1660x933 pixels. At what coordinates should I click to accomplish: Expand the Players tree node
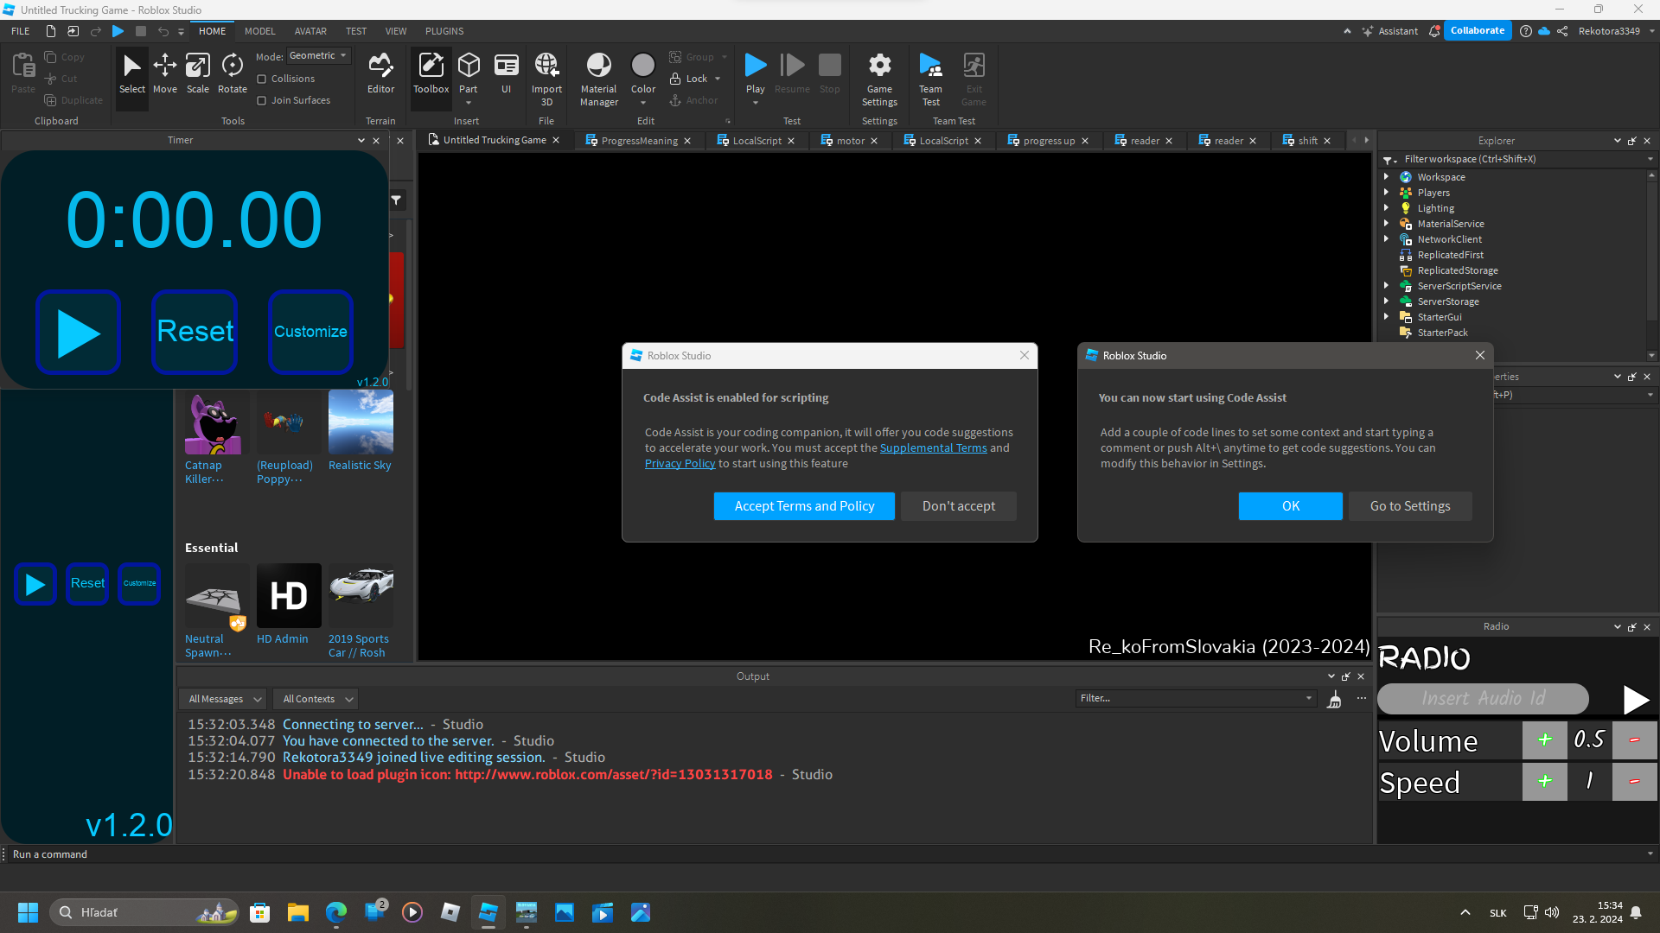click(1386, 193)
